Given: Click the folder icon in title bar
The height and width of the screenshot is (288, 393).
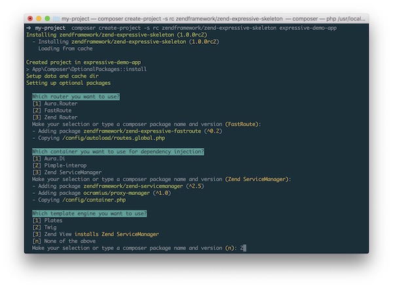Looking at the screenshot, I should [x=56, y=19].
